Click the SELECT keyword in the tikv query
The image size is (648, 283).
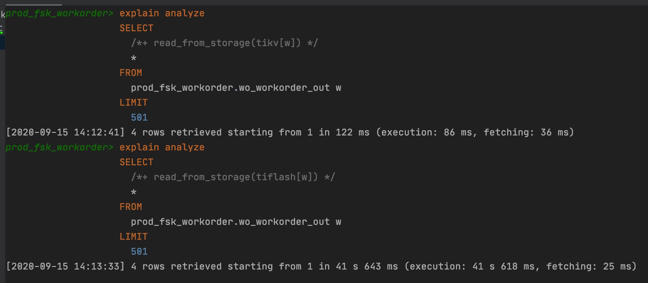[x=136, y=28]
